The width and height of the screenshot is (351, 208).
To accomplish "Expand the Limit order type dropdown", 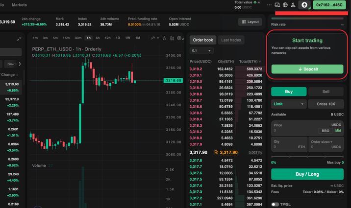I will click(288, 104).
